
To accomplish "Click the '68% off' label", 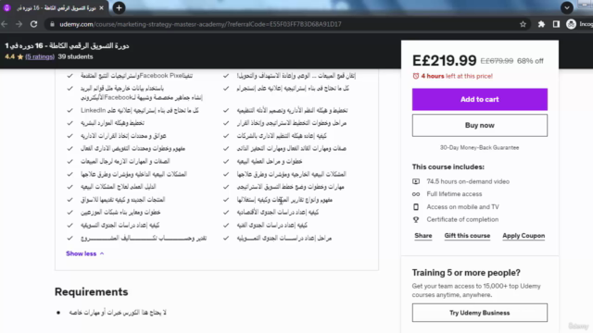I will pos(530,61).
